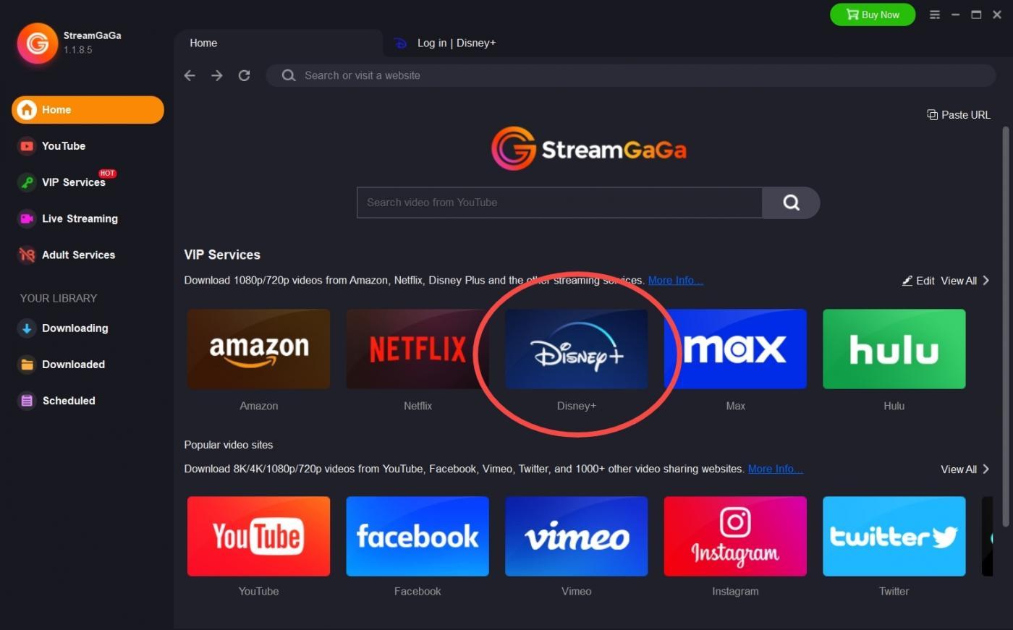
Task: Click the YouTube search magnifier button
Action: click(x=791, y=203)
